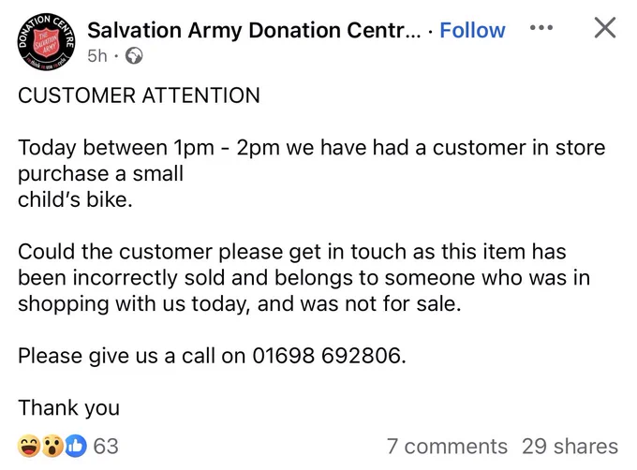This screenshot has width=637, height=470.
Task: Click the surprised wow reaction emoji
Action: [52, 446]
